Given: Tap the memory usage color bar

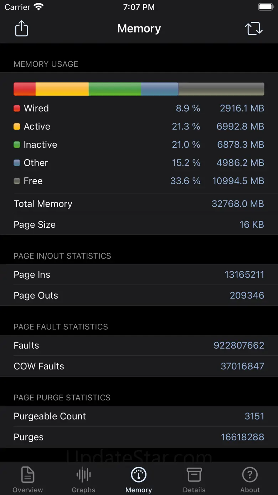Looking at the screenshot, I should pos(139,89).
